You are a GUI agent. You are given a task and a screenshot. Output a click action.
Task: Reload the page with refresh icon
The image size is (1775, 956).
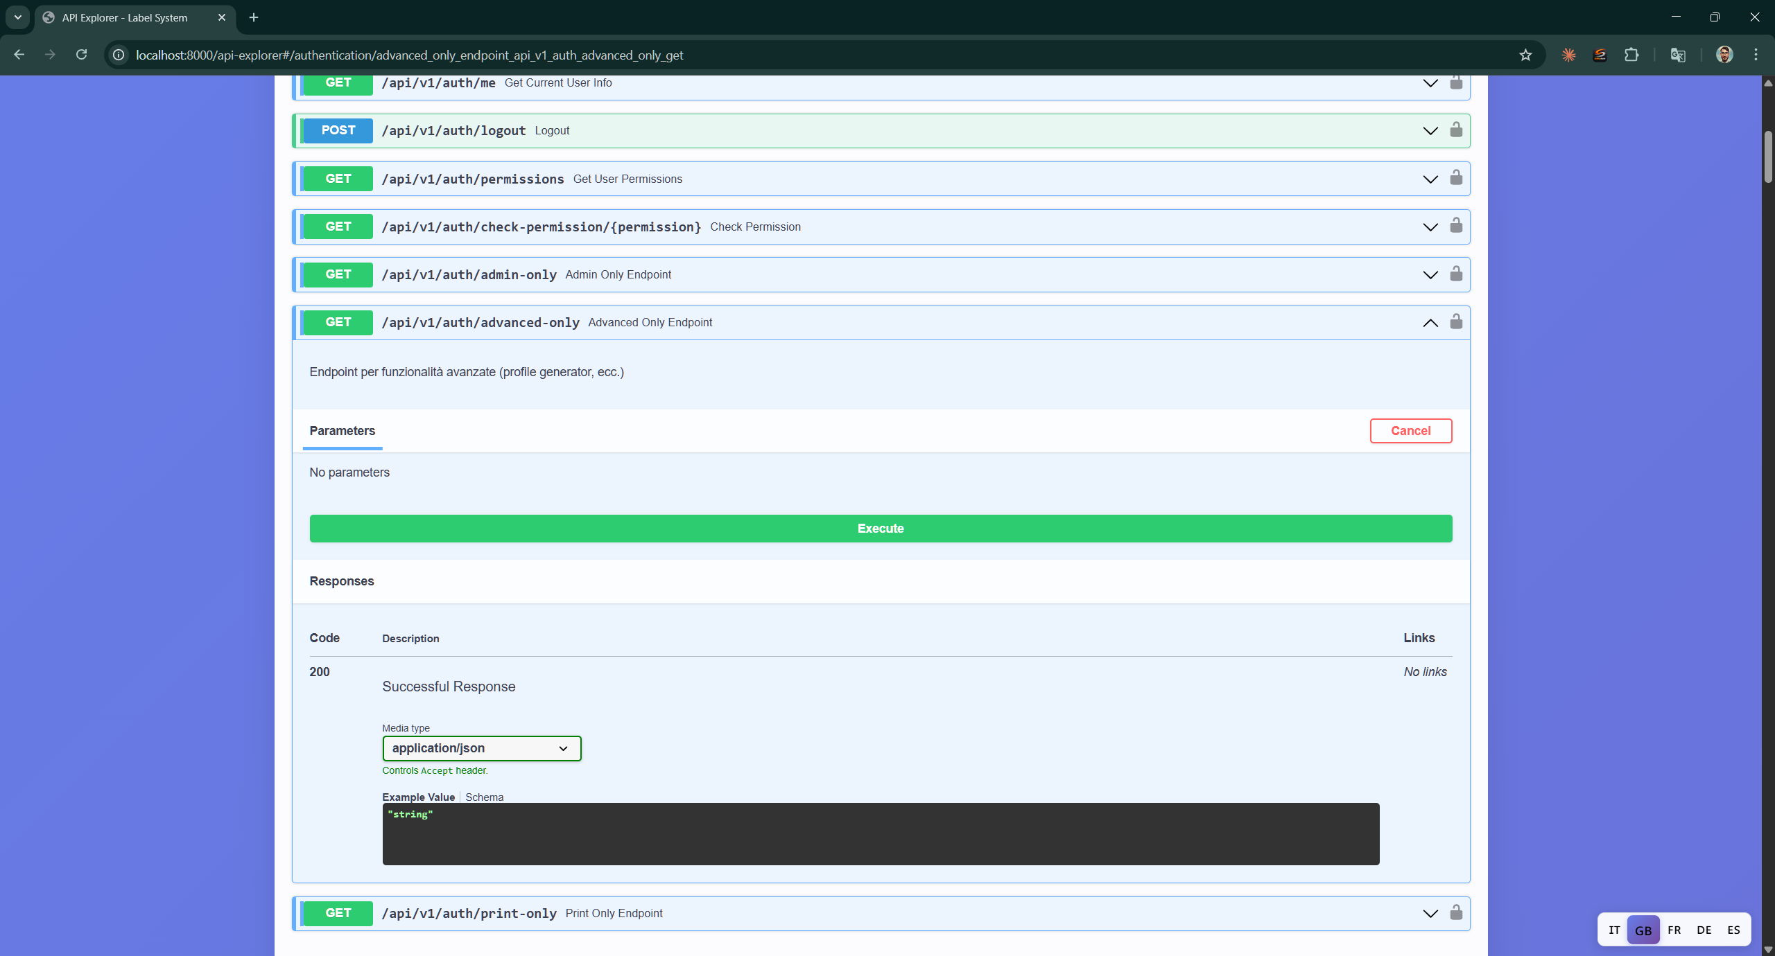81,55
